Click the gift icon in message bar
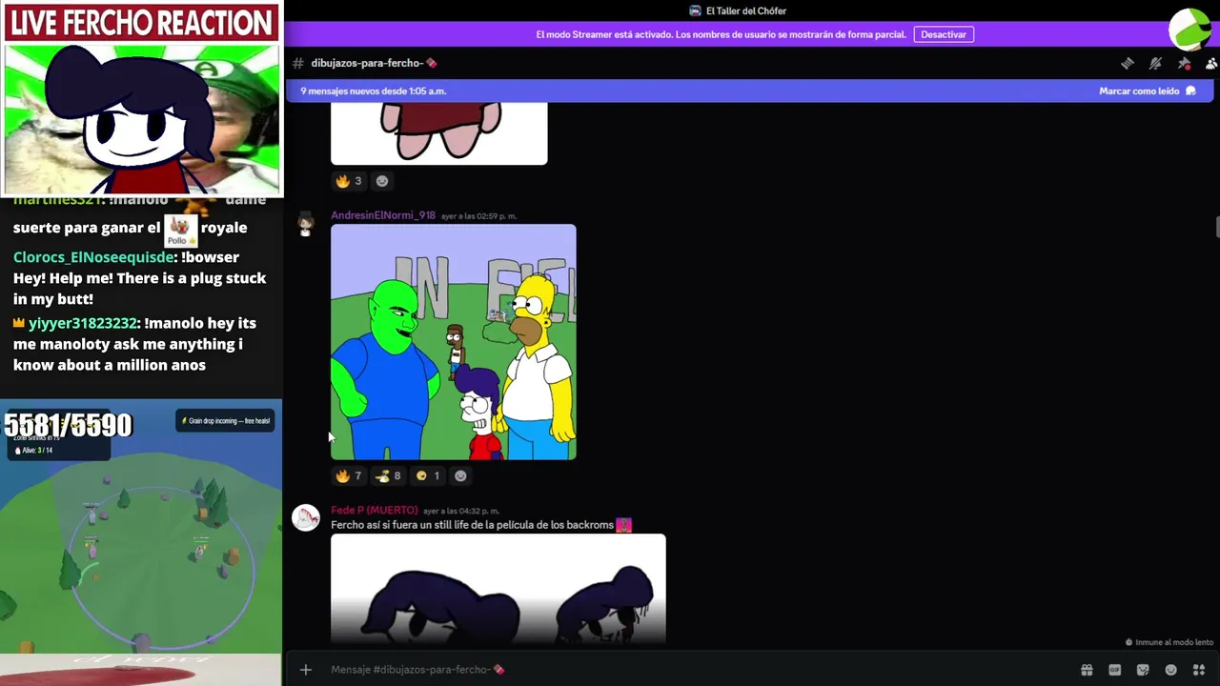 pyautogui.click(x=1086, y=670)
